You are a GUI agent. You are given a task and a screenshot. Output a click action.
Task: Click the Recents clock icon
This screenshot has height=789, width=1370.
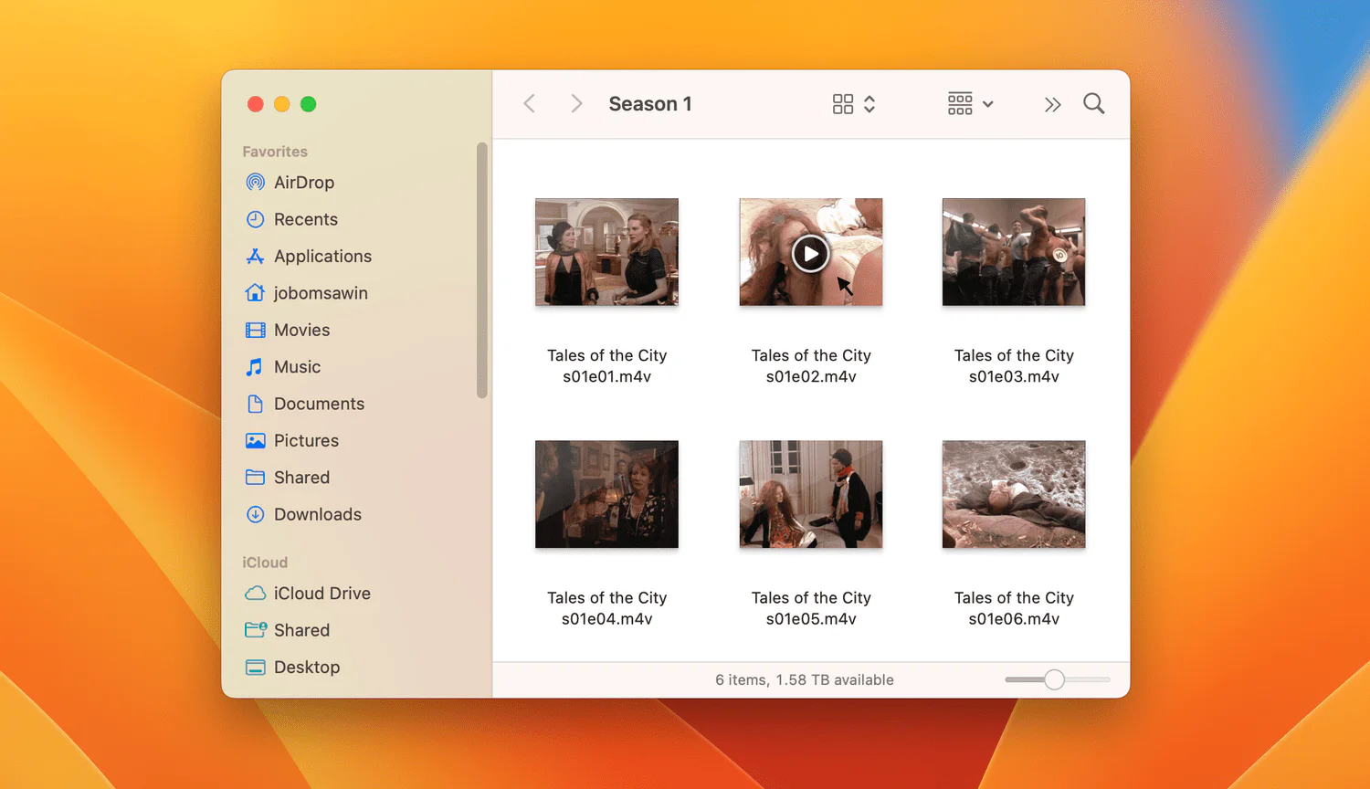point(256,219)
